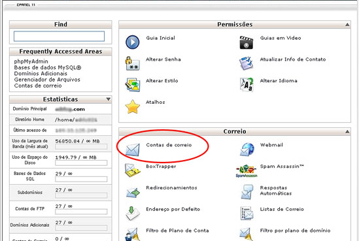Image resolution: width=359 pixels, height=241 pixels.
Task: Expand the Estatisticas panel arrow
Action: click(109, 99)
